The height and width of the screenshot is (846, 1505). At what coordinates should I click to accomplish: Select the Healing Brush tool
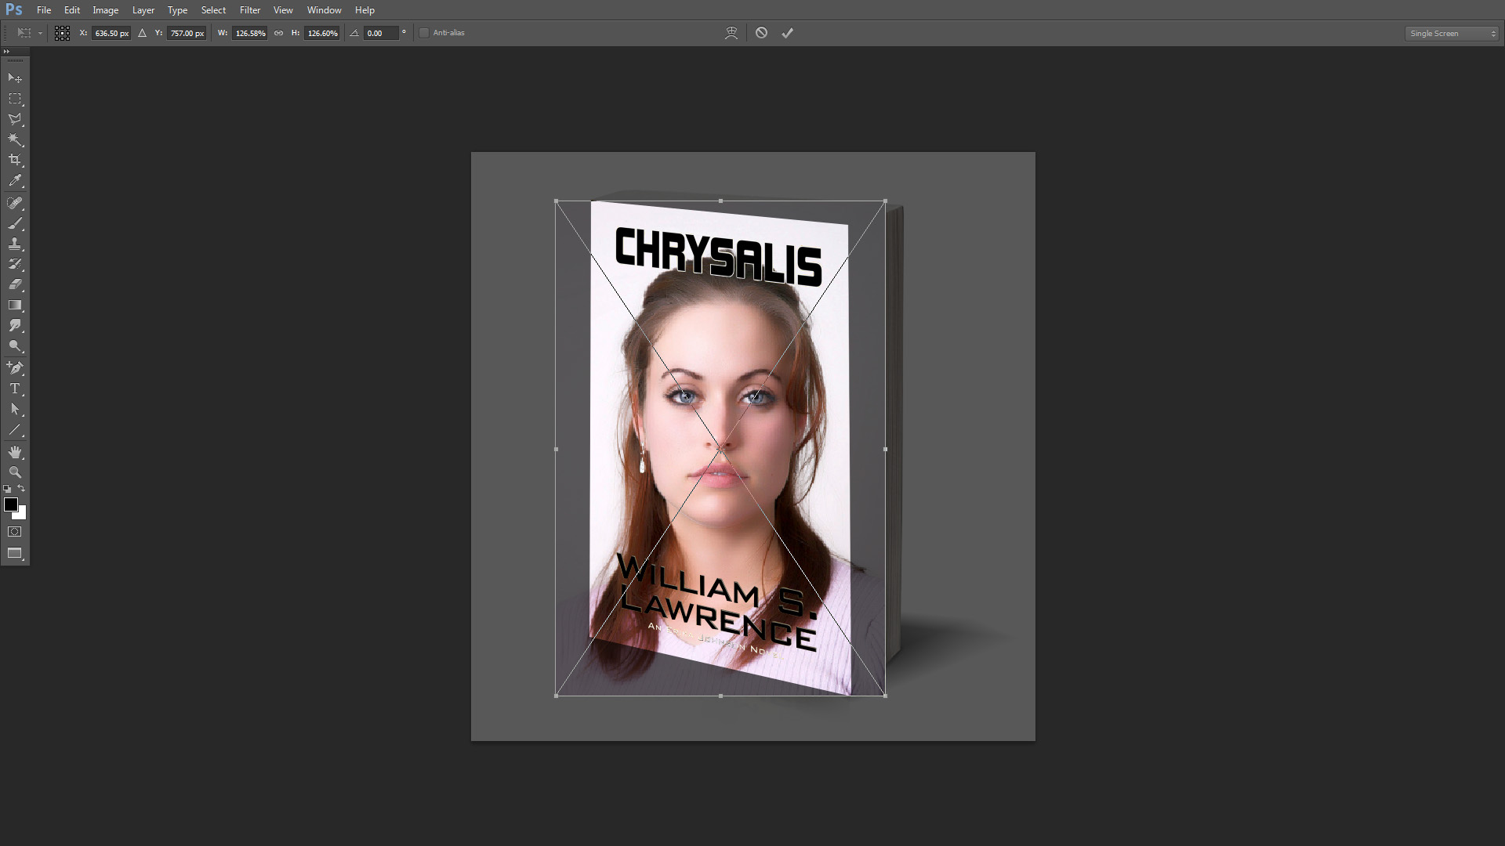(x=15, y=203)
